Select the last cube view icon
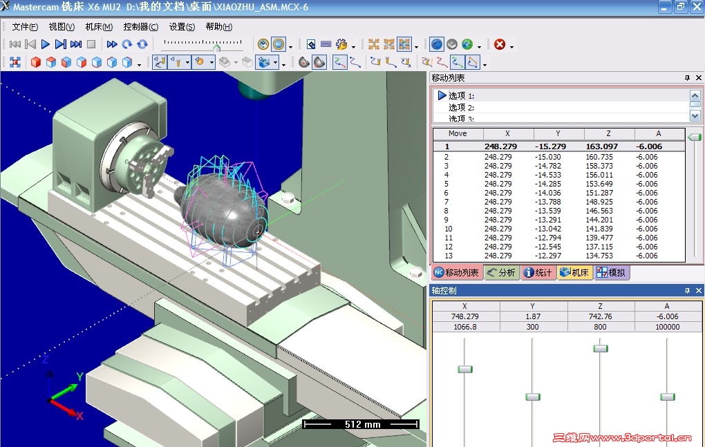Viewport: 705px width, 447px height. 127,62
